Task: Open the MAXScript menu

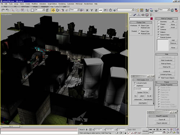Action: [79, 4]
